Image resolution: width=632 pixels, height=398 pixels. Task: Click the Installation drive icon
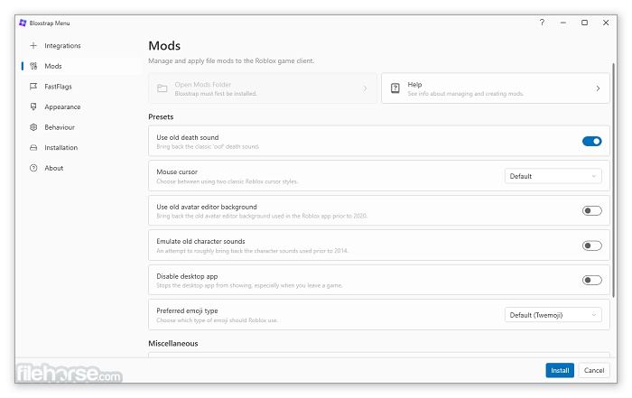33,147
